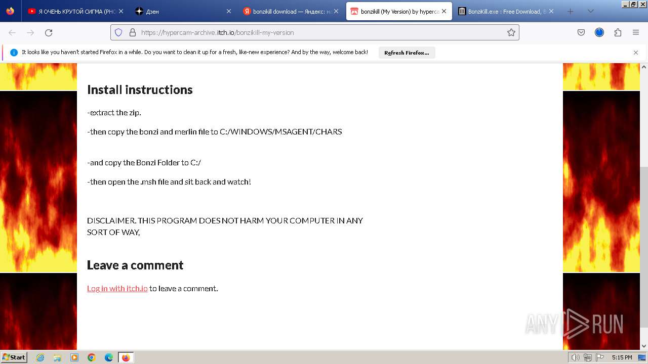Open a new tab
This screenshot has width=648, height=364.
point(570,11)
